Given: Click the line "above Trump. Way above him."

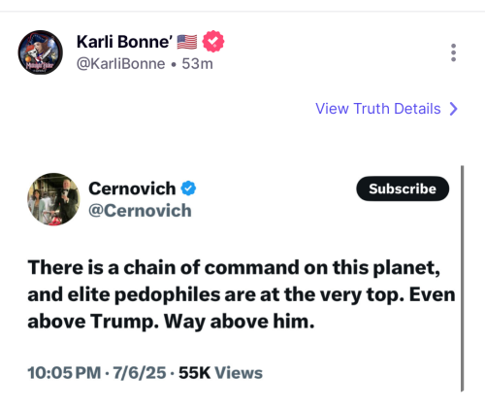Looking at the screenshot, I should pos(171,322).
